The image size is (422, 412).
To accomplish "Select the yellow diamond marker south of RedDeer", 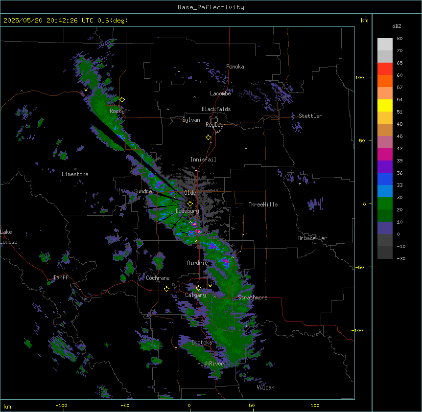I will (209, 137).
